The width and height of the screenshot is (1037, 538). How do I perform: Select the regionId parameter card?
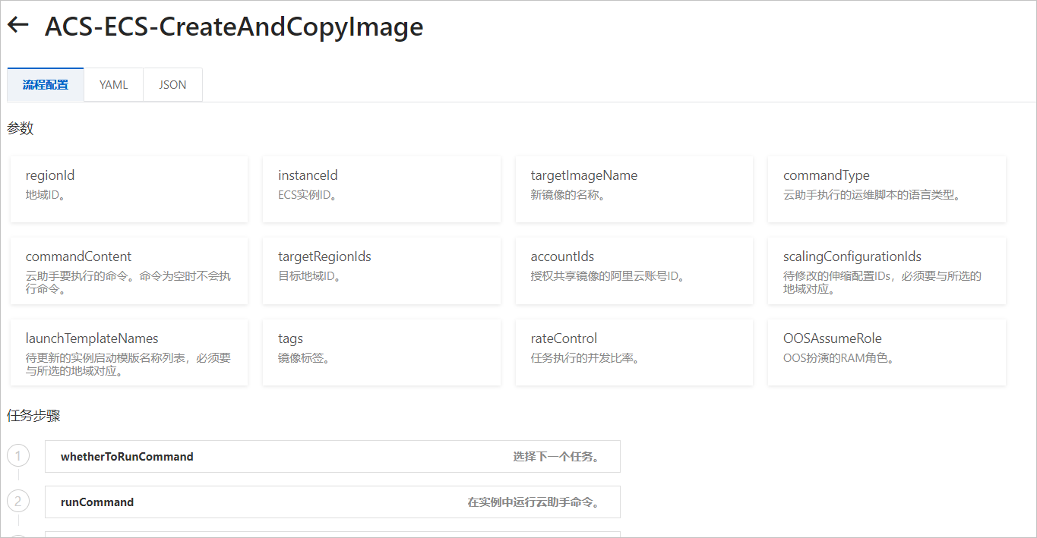pos(129,189)
